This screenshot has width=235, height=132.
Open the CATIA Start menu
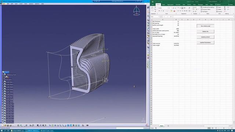pyautogui.click(x=4, y=4)
